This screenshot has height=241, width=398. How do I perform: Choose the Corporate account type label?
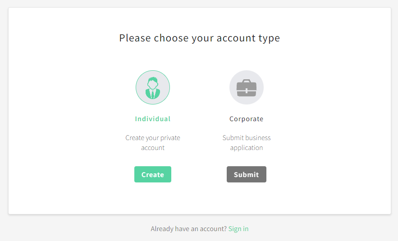246,119
